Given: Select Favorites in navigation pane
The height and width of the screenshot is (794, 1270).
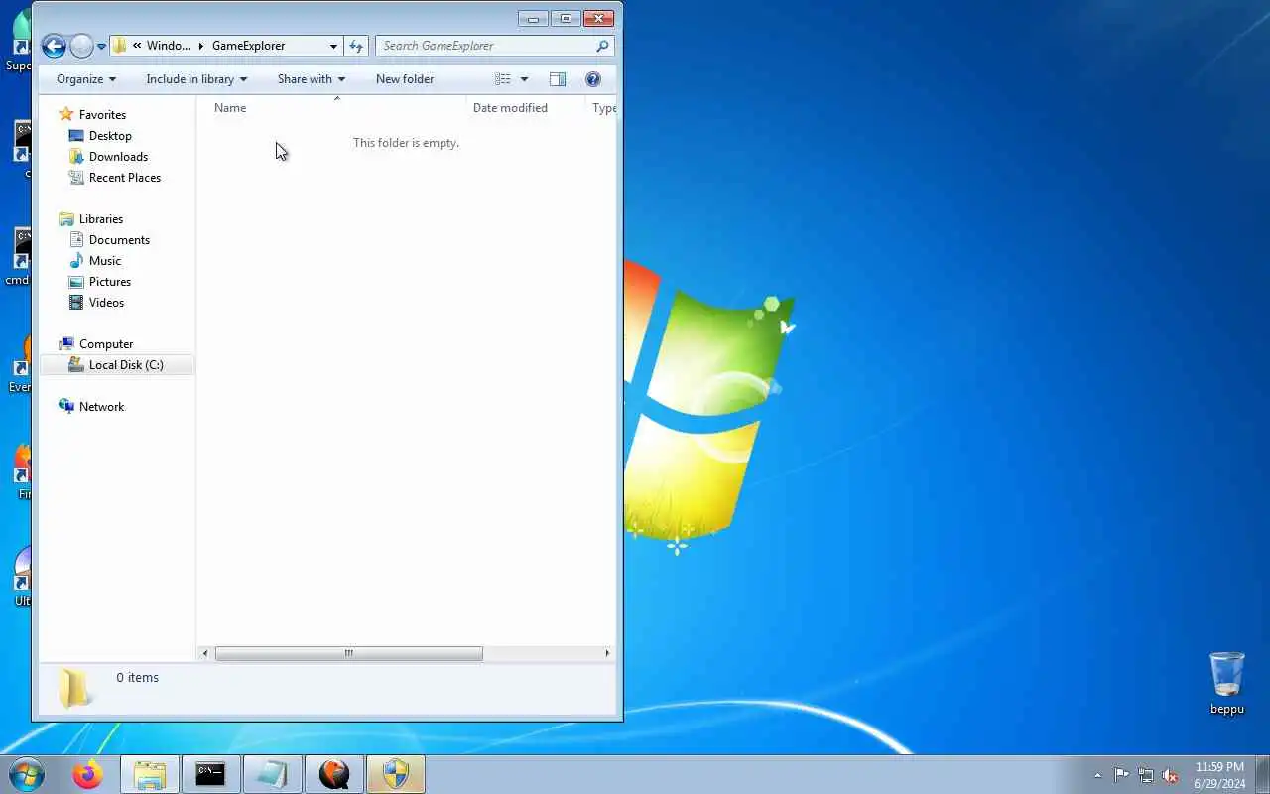Looking at the screenshot, I should coord(102,115).
